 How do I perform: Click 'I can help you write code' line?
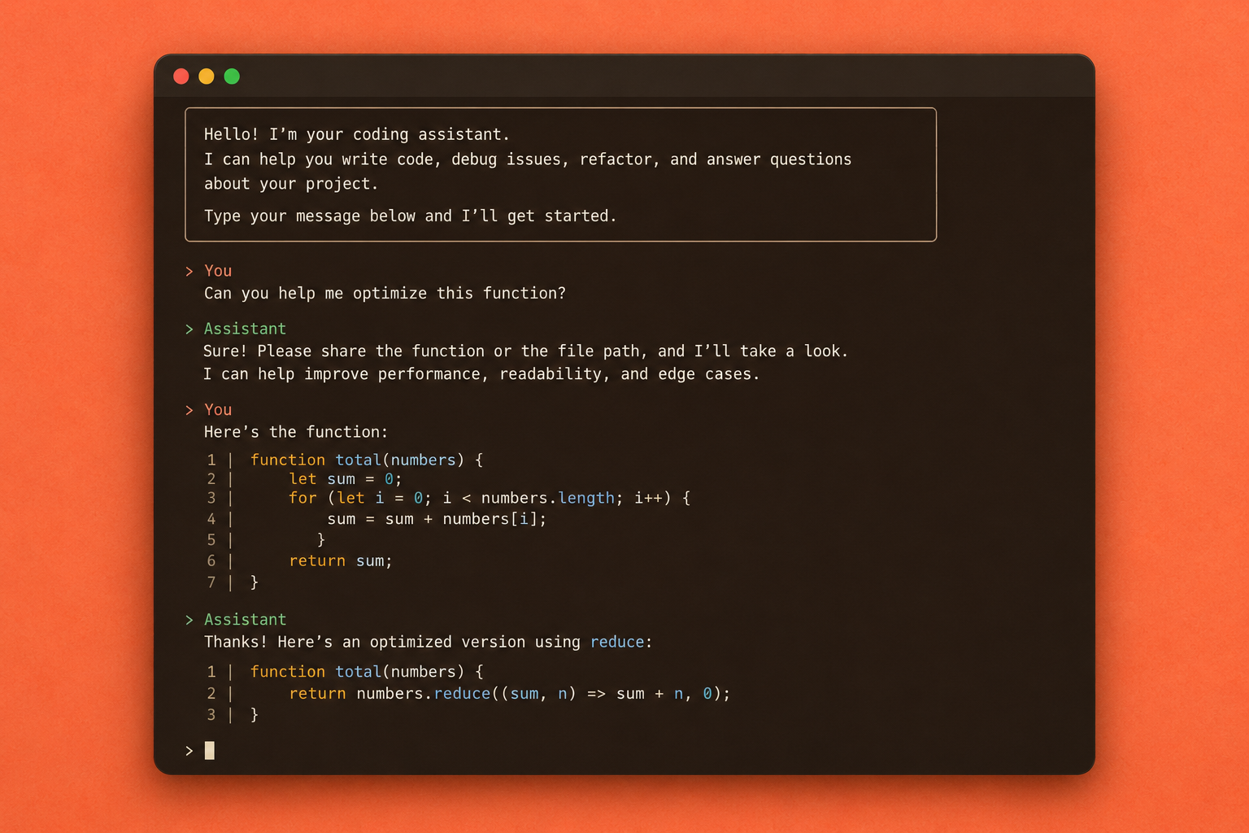[528, 159]
